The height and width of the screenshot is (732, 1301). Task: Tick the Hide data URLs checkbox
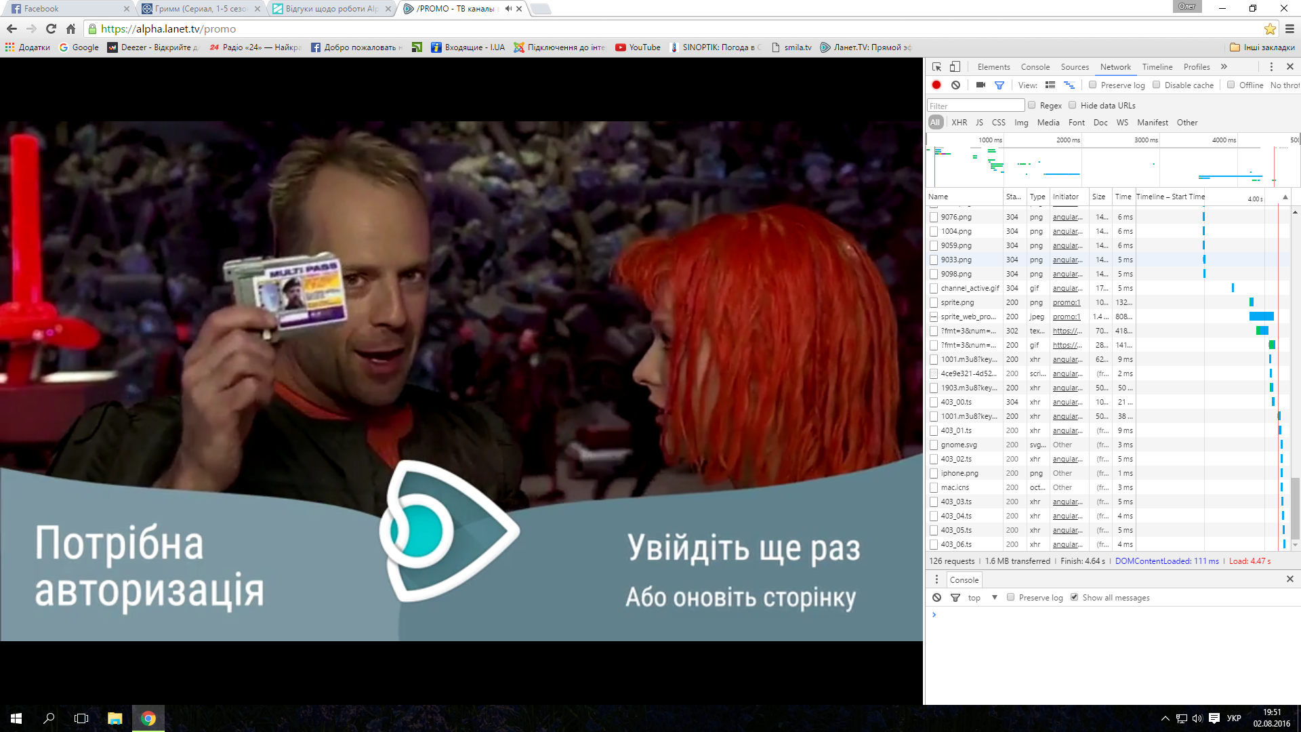tap(1073, 105)
